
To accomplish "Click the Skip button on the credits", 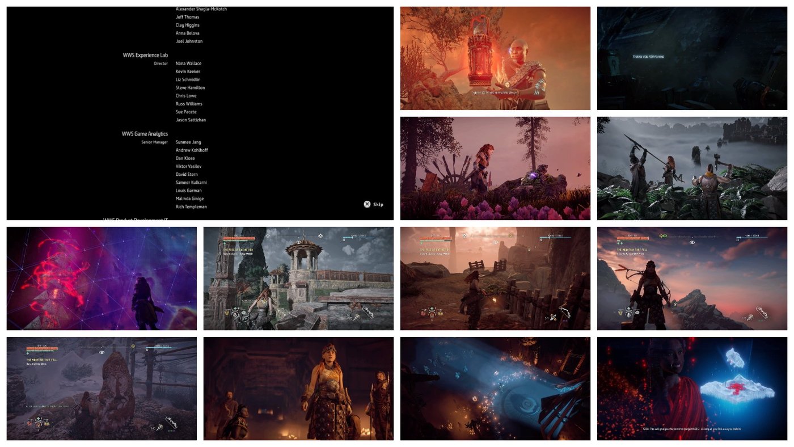I will [374, 204].
